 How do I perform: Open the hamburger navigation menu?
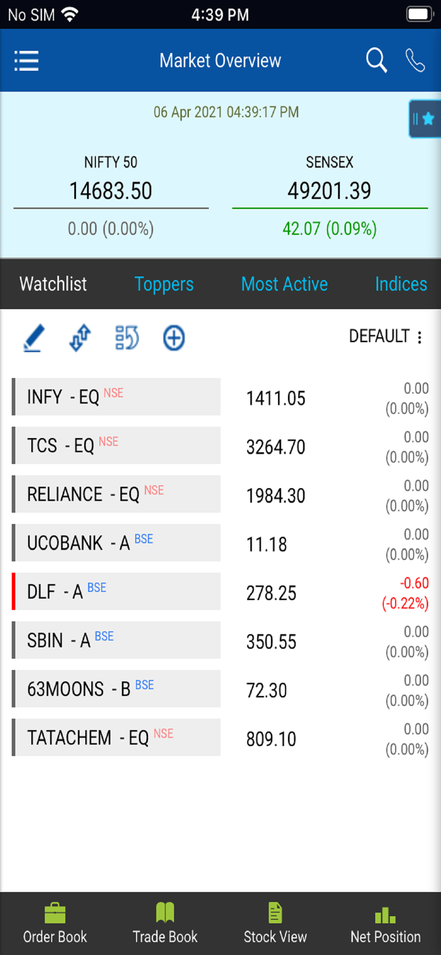coord(27,61)
